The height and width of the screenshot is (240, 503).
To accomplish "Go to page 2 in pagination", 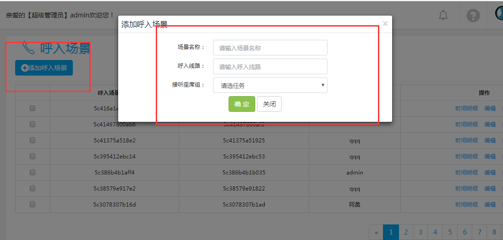I will click(406, 232).
